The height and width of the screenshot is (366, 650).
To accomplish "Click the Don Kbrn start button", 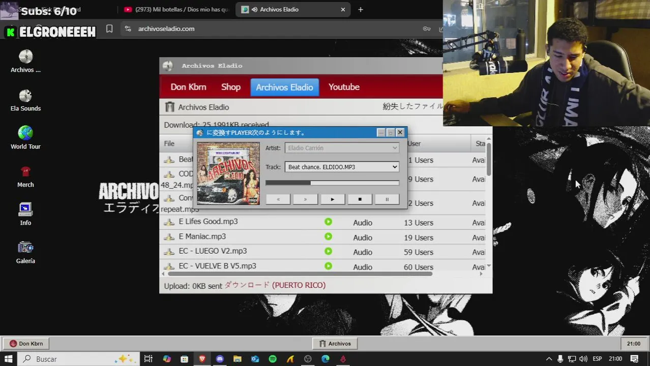I will [26, 344].
